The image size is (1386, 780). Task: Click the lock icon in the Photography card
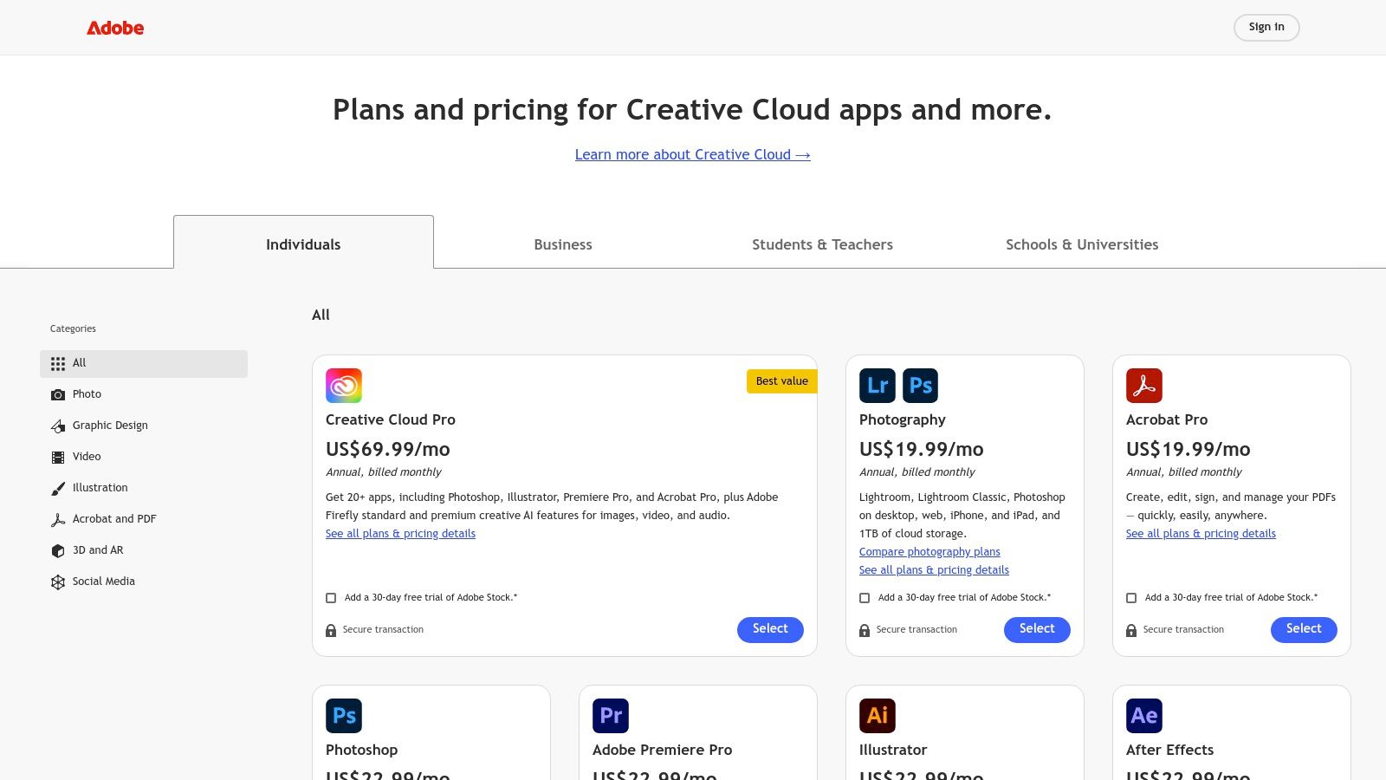click(x=865, y=631)
